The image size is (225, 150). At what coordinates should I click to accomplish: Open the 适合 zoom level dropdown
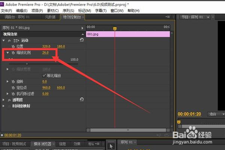point(216,114)
